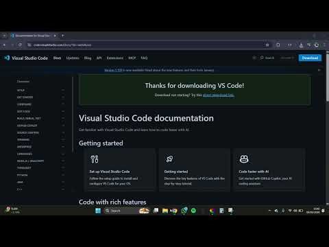Reload the page with the refresh icon
Screen dimensions: 329x247
pyautogui.click(x=20, y=45)
